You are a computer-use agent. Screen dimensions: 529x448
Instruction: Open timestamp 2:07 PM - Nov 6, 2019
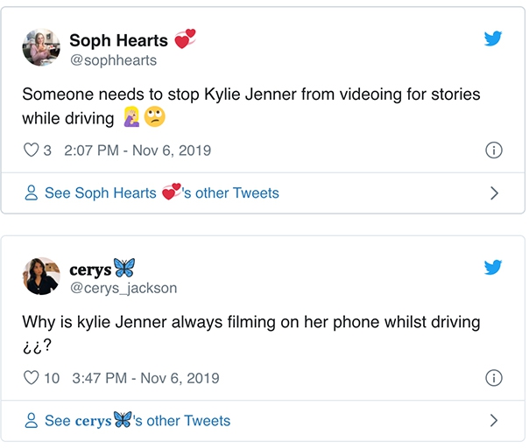[138, 150]
